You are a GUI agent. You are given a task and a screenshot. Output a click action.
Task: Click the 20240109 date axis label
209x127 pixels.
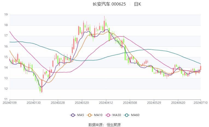(10, 103)
